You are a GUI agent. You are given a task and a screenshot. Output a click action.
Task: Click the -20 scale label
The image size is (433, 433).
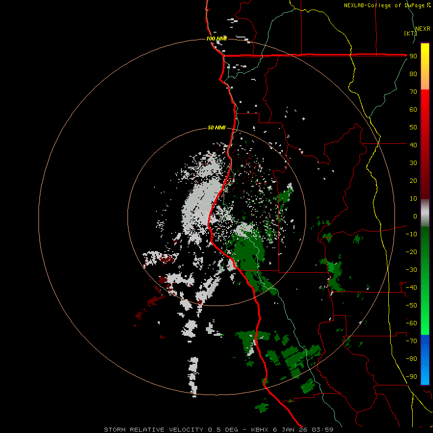(411, 252)
